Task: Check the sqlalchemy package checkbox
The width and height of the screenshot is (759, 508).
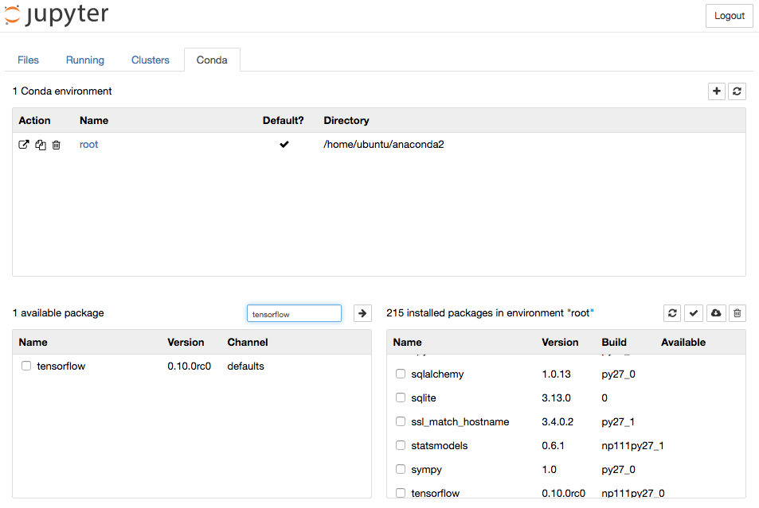Action: point(401,374)
